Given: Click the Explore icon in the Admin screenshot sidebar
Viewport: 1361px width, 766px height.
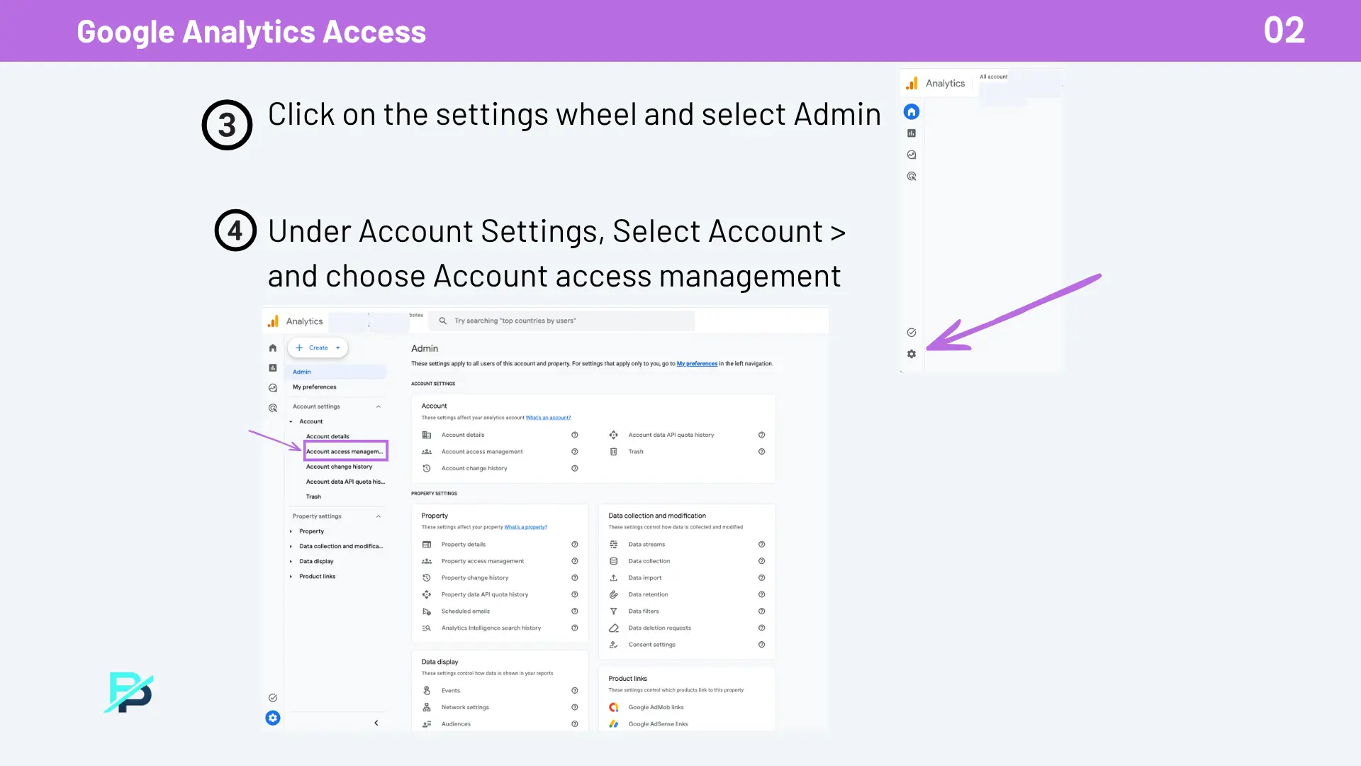Looking at the screenshot, I should 273,388.
